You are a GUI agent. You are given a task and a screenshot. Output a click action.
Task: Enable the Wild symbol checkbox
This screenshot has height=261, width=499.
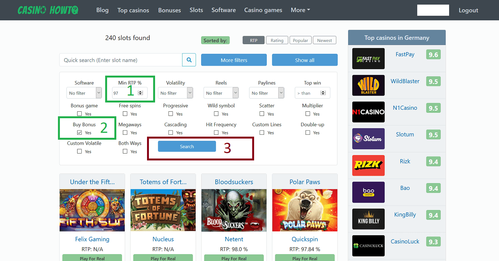click(x=216, y=114)
